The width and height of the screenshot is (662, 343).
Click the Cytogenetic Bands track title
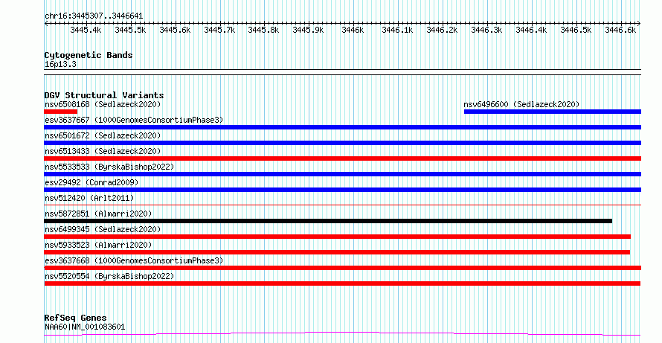[89, 55]
